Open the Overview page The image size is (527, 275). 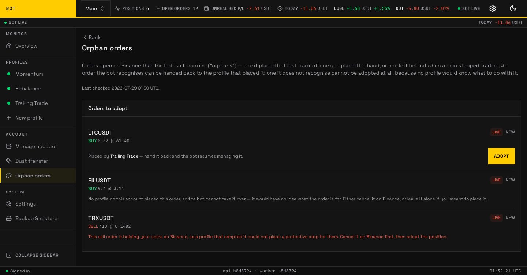click(38, 46)
